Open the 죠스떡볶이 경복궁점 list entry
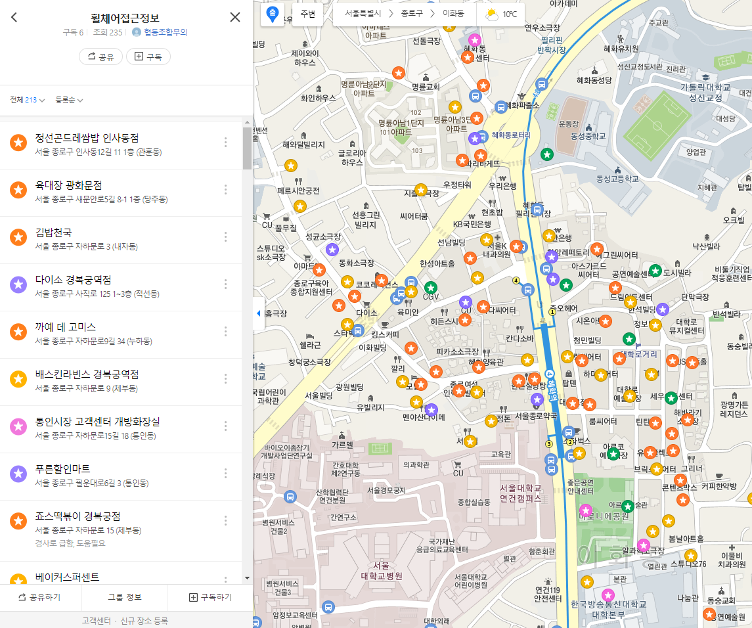 pyautogui.click(x=121, y=530)
